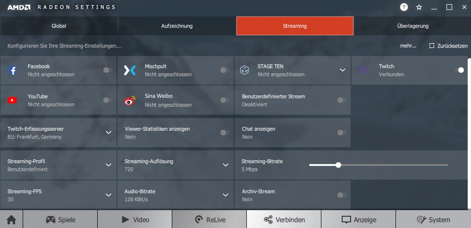Switch to the Überlagerung tab
The image size is (471, 228).
pos(413,26)
